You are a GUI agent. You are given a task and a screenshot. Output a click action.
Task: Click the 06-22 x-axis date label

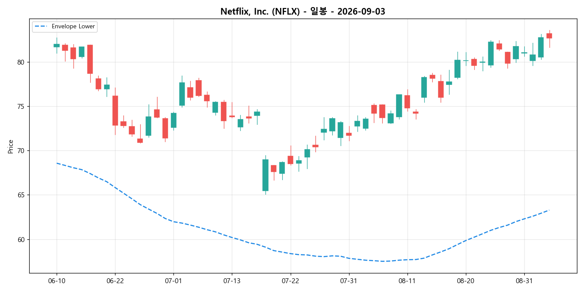[115, 280]
